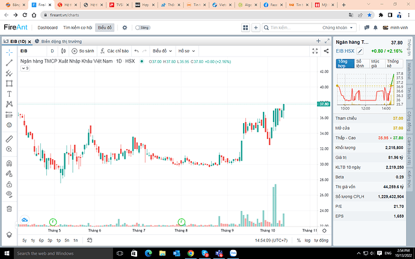Image resolution: width=415 pixels, height=259 pixels.
Task: Toggle log scale mode
Action: click(x=307, y=240)
